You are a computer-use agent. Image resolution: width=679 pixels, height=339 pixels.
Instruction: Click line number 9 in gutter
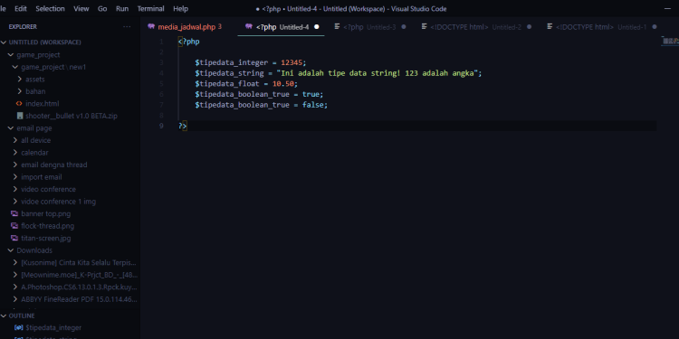click(161, 126)
